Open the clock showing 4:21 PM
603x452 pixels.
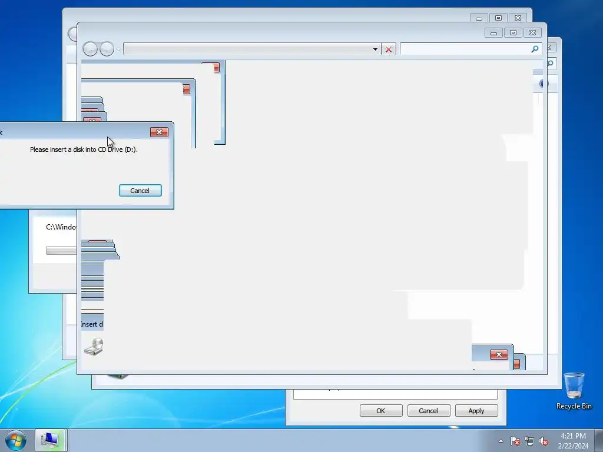[573, 440]
